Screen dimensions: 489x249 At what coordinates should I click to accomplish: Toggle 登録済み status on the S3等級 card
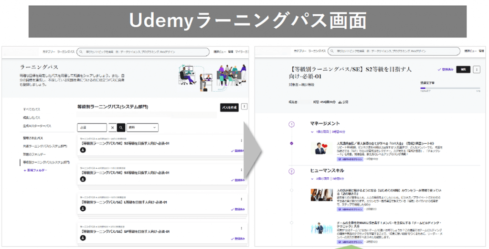click(238, 180)
